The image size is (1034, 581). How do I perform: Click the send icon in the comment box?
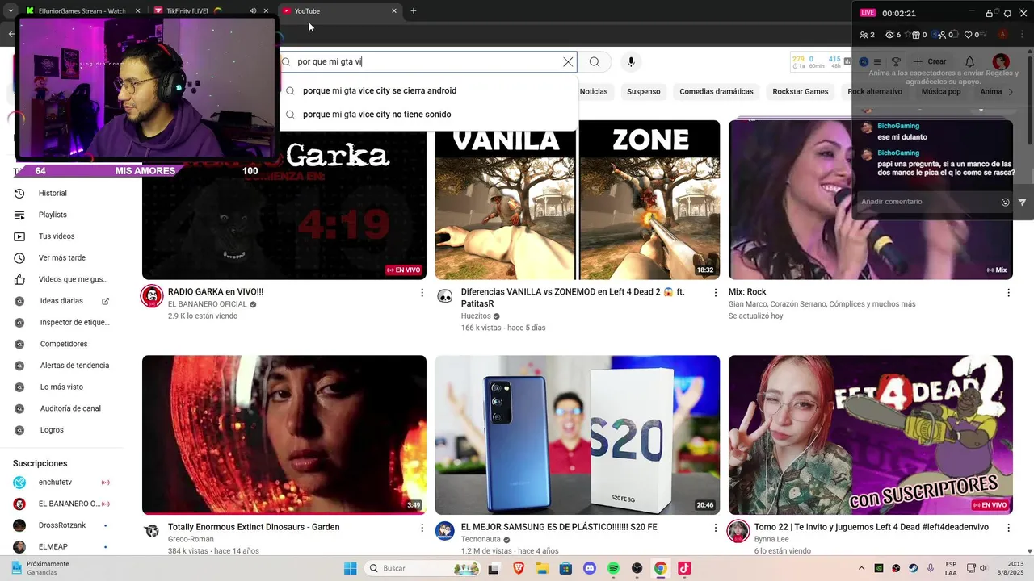(x=1022, y=202)
